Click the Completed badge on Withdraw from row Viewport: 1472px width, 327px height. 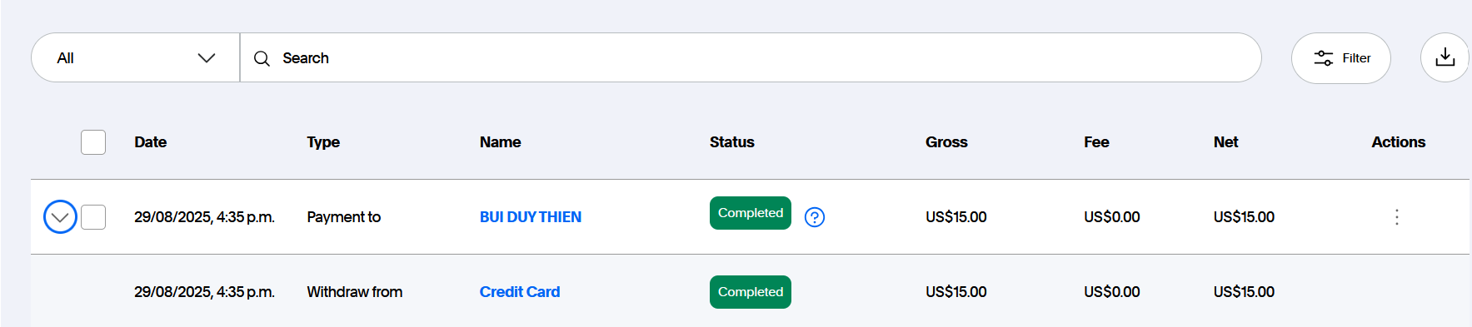coord(751,292)
